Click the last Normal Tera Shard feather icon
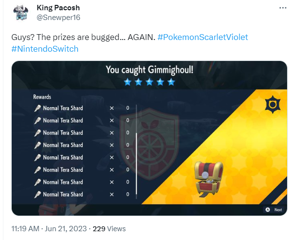 pos(37,195)
